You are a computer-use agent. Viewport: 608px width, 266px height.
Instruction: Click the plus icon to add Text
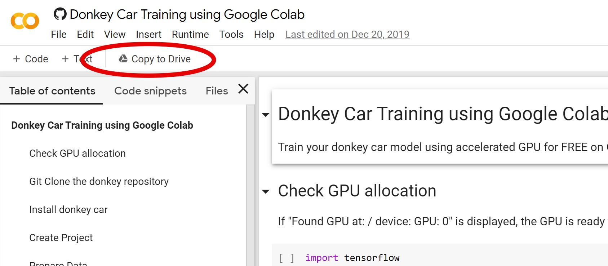(x=65, y=59)
